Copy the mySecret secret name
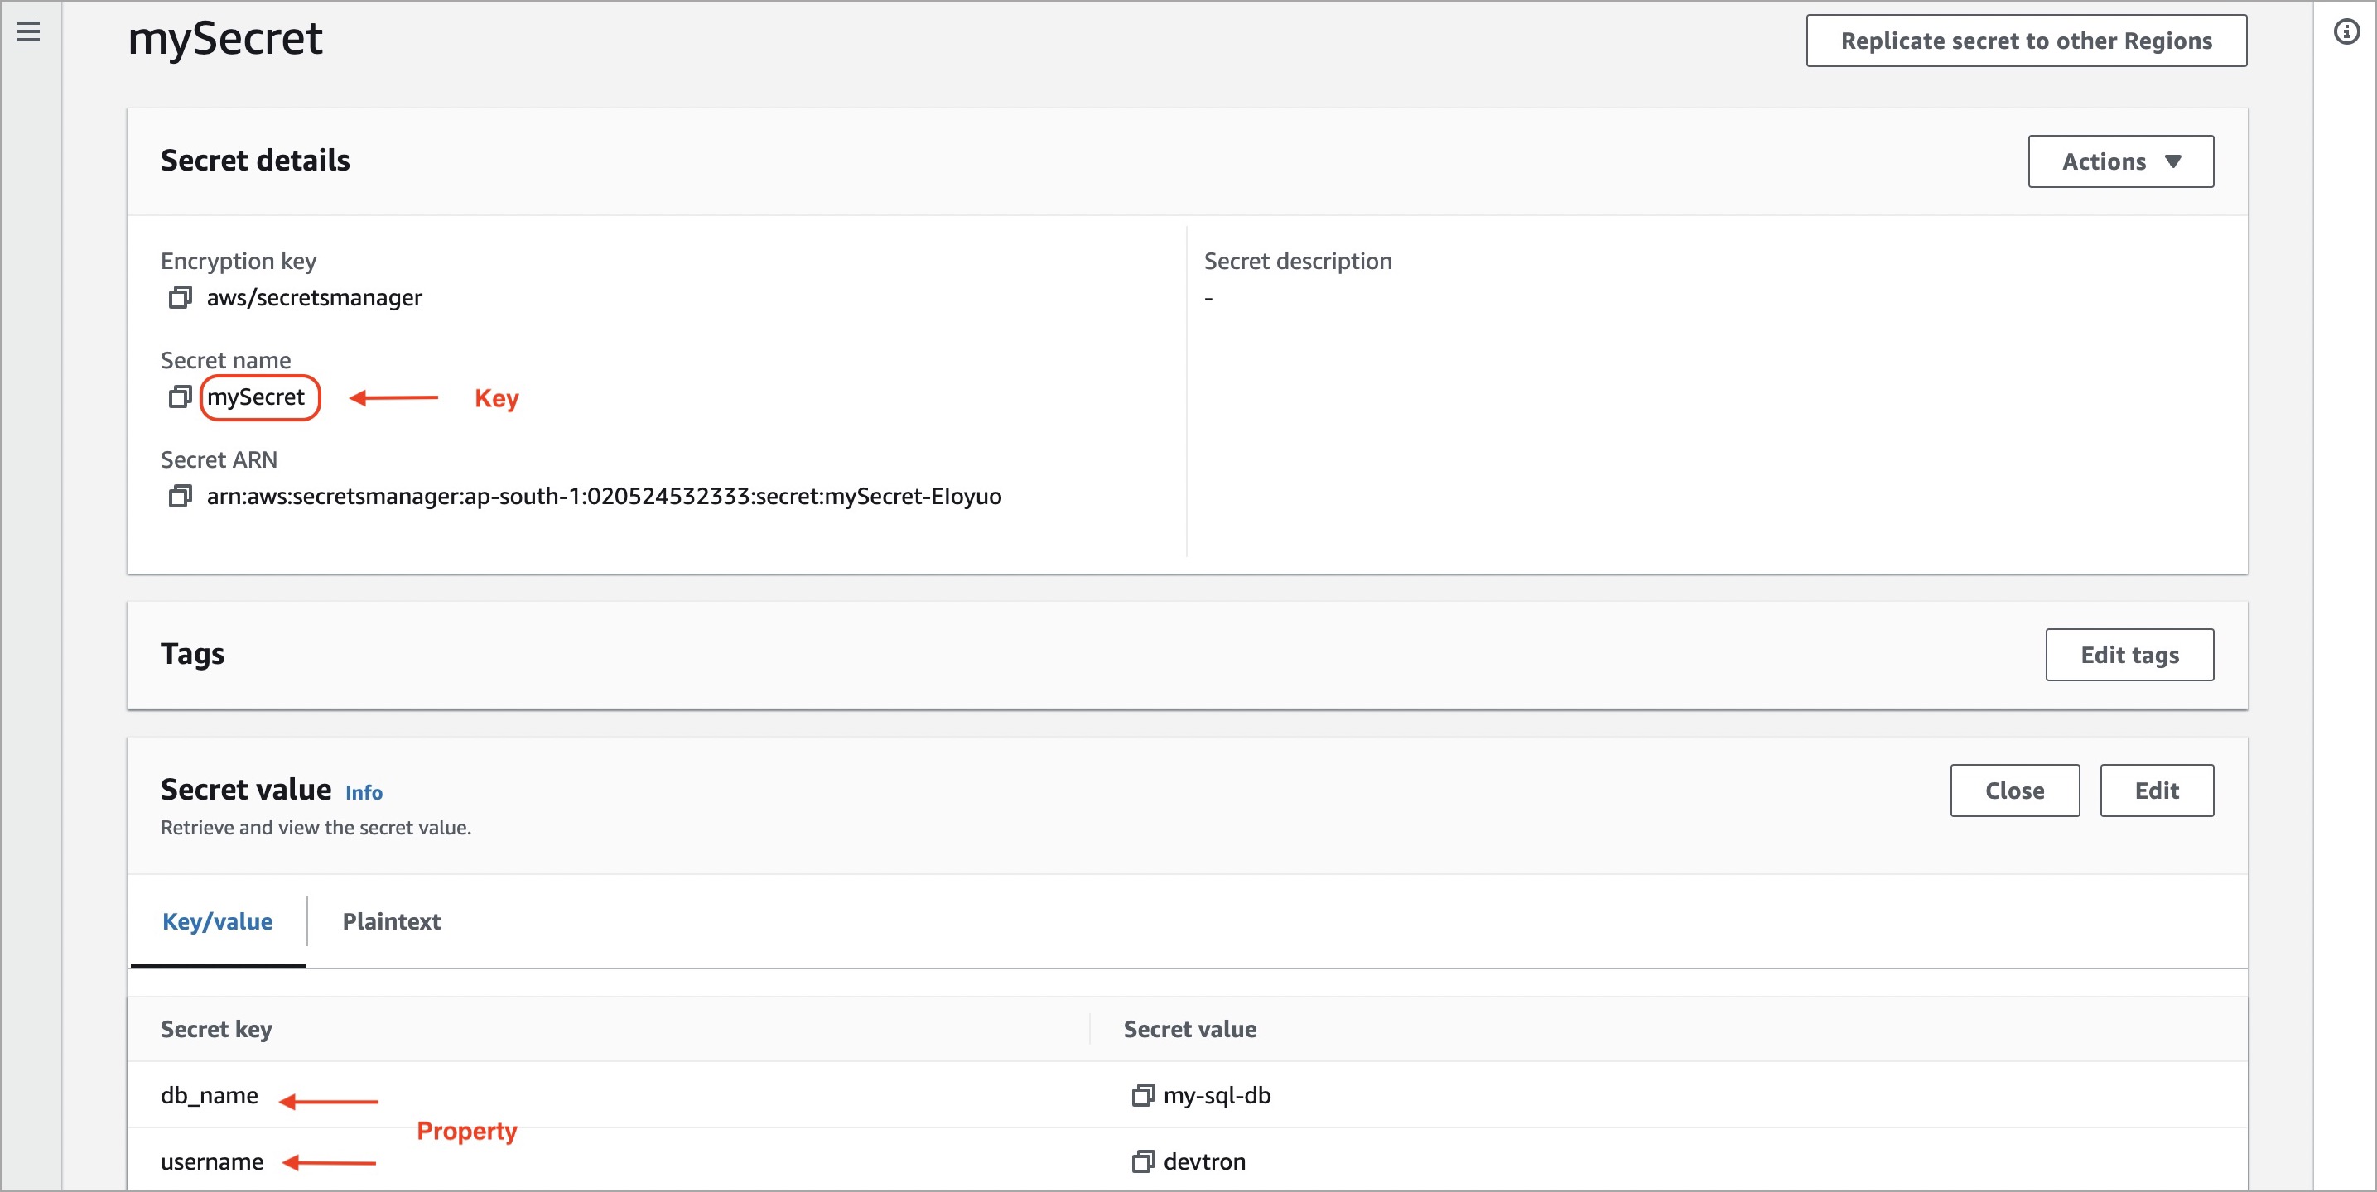This screenshot has height=1192, width=2377. 180,397
